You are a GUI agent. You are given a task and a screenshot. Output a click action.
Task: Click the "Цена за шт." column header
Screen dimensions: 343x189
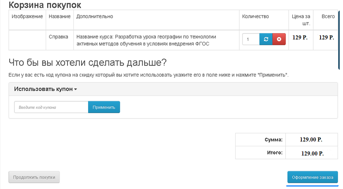coord(301,20)
